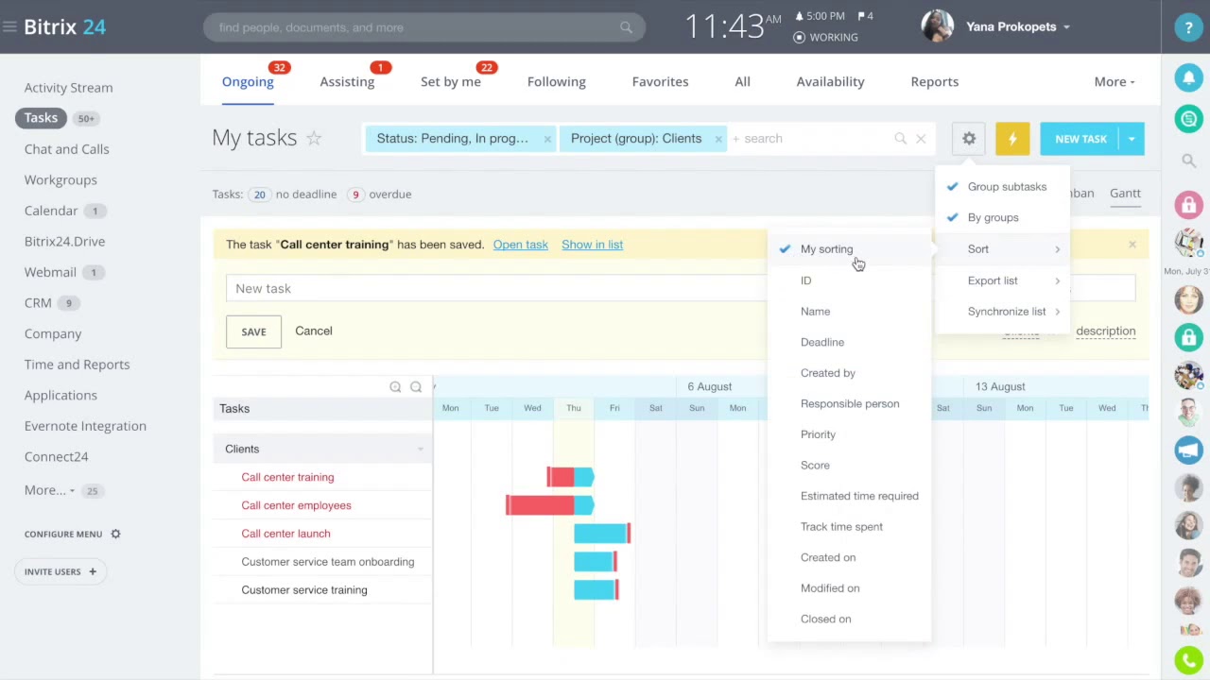Switch to the Ongoing tab
The image size is (1210, 680).
(248, 82)
